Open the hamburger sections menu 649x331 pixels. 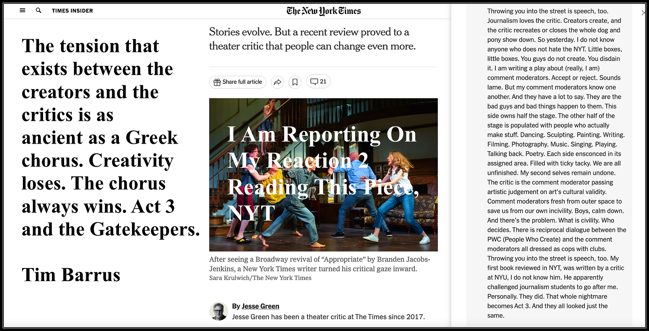click(22, 11)
